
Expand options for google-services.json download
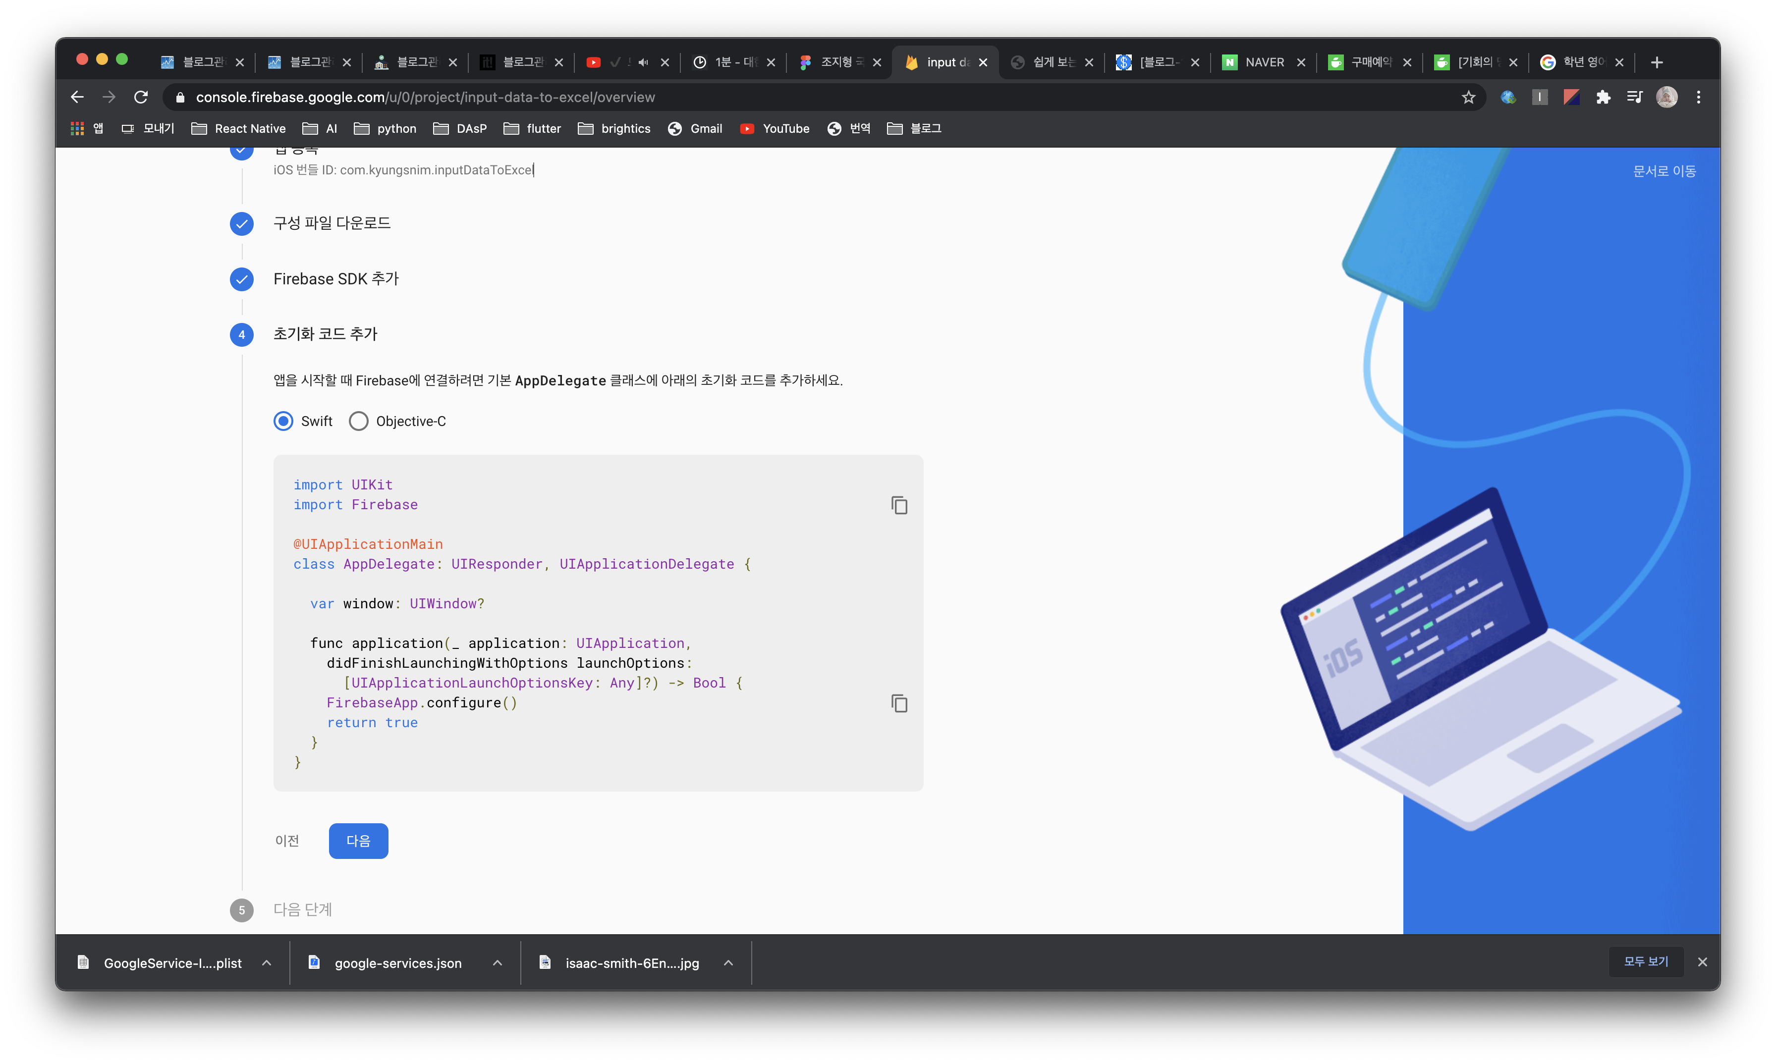tap(497, 963)
